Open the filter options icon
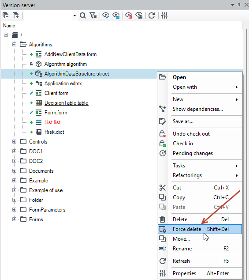Screen dimensions: 249x280 pyautogui.click(x=93, y=15)
